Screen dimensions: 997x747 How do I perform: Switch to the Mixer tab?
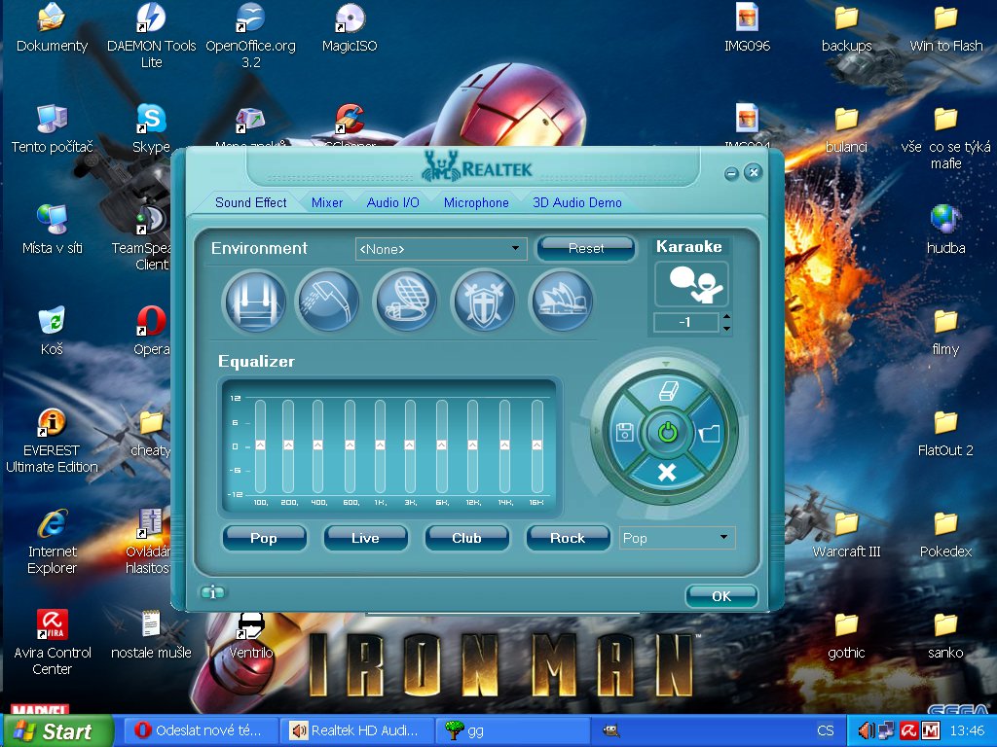(x=327, y=202)
